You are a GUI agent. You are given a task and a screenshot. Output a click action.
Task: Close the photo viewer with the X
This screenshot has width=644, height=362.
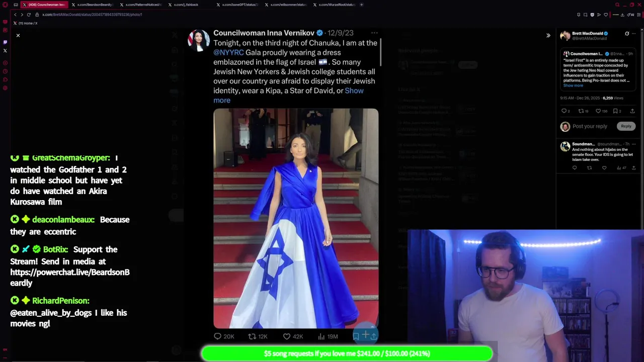coord(18,35)
